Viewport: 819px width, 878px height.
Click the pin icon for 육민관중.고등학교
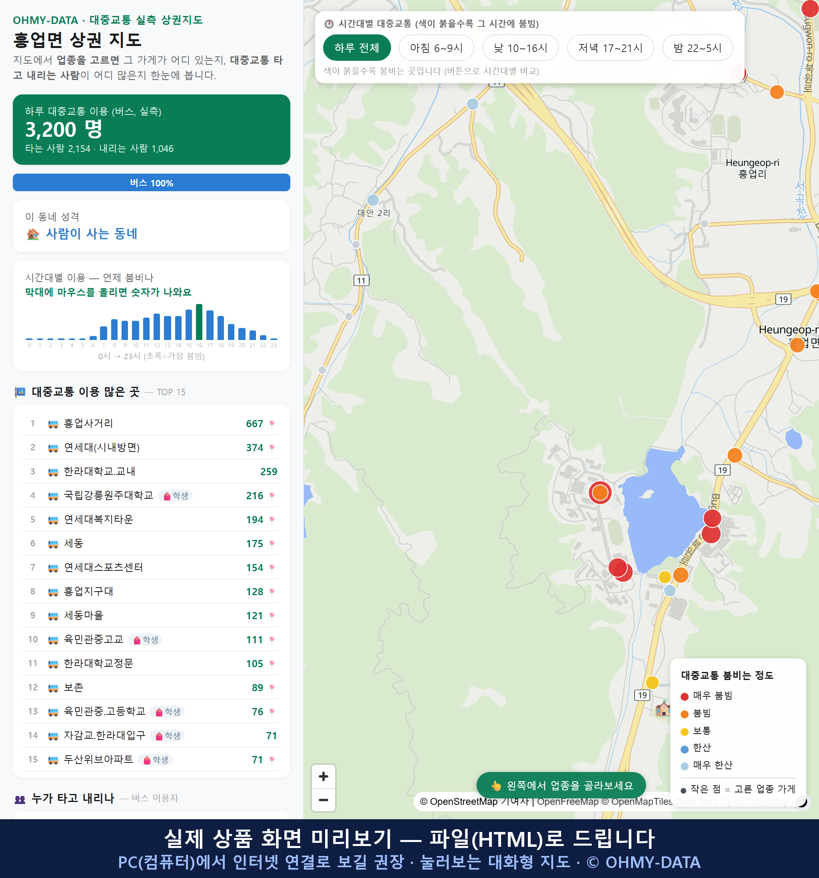click(x=272, y=712)
